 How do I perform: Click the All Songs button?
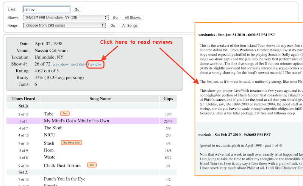coord(130,26)
